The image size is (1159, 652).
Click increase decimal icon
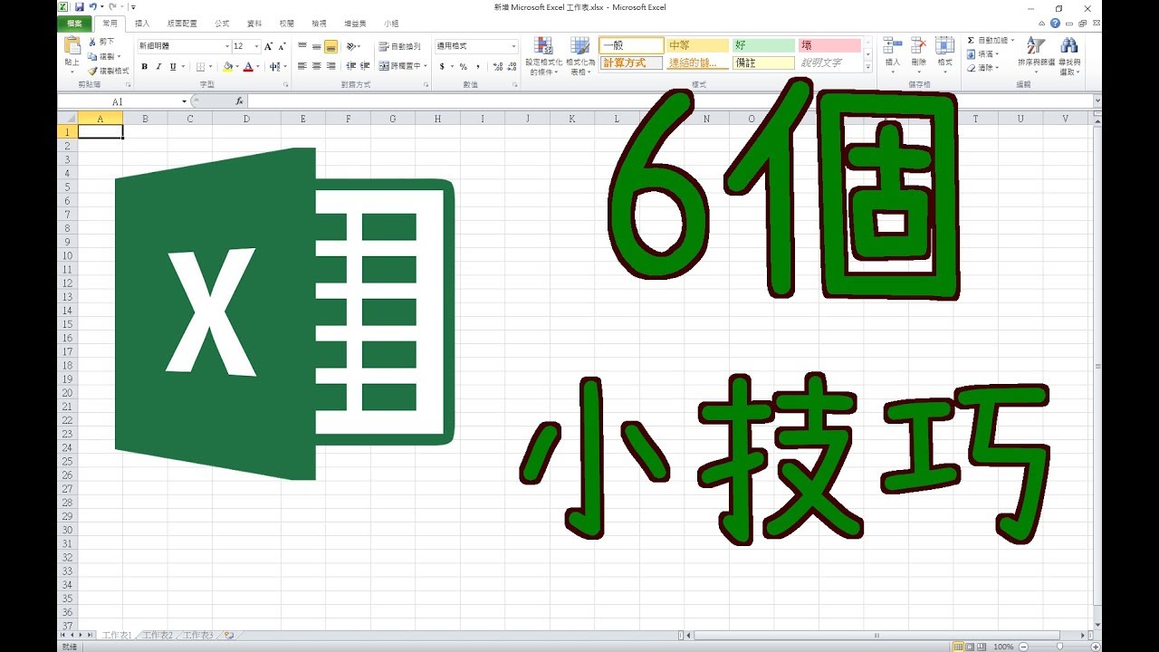click(497, 66)
